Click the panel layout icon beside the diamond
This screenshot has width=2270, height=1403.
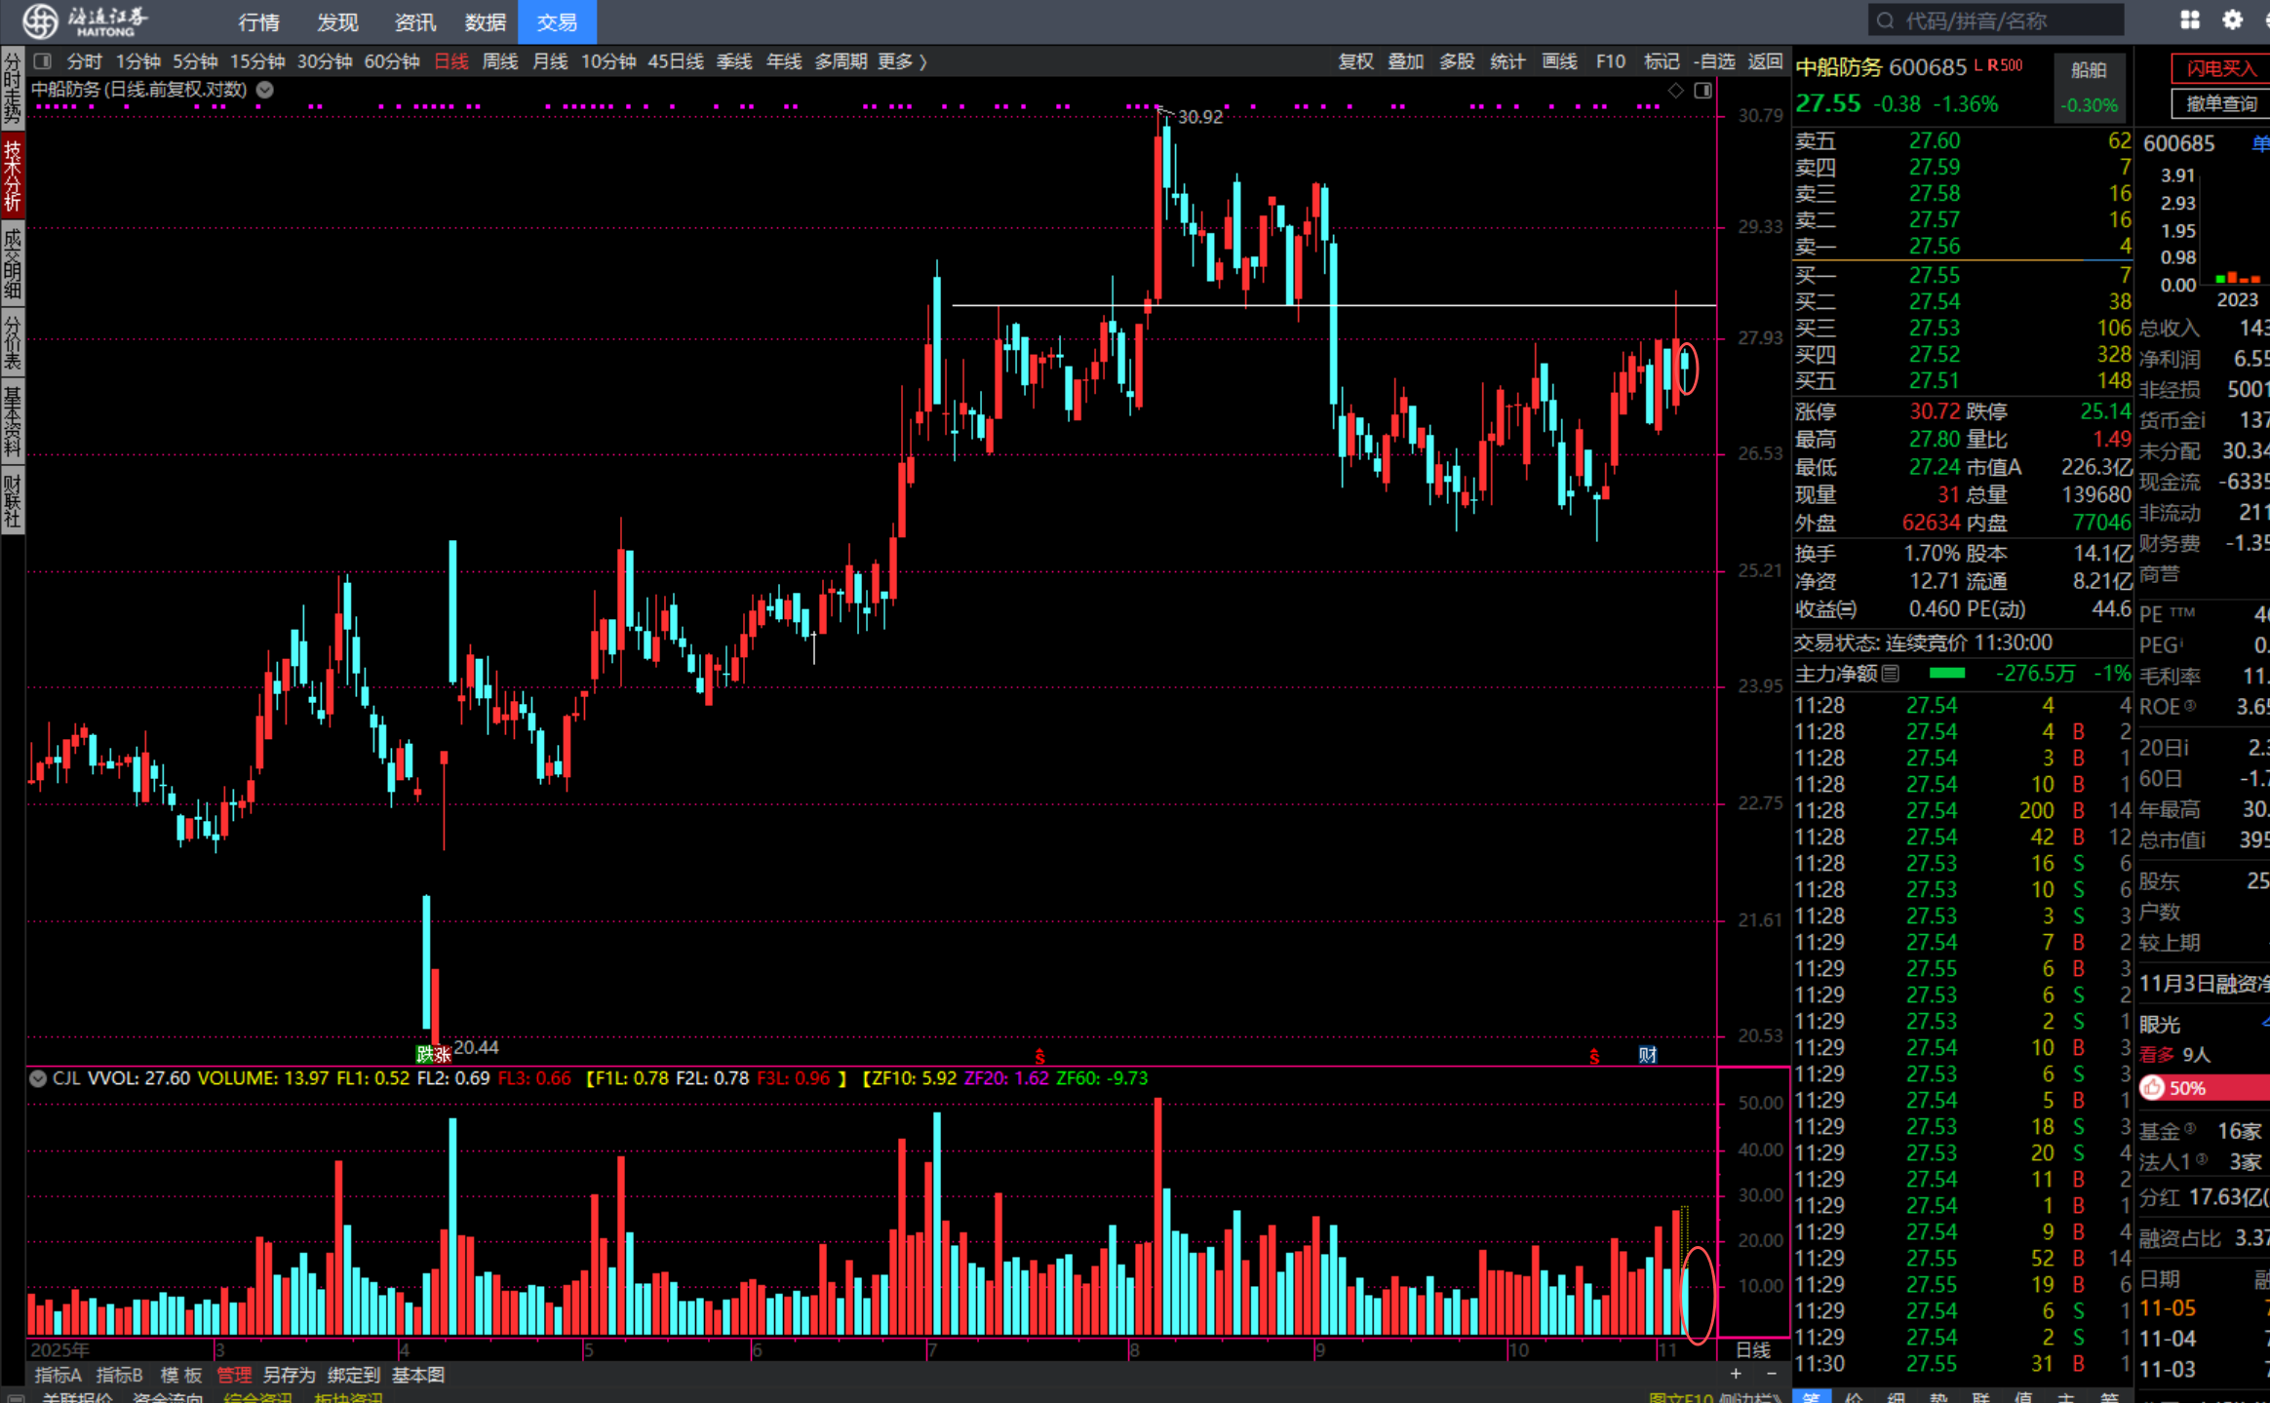click(x=1702, y=91)
